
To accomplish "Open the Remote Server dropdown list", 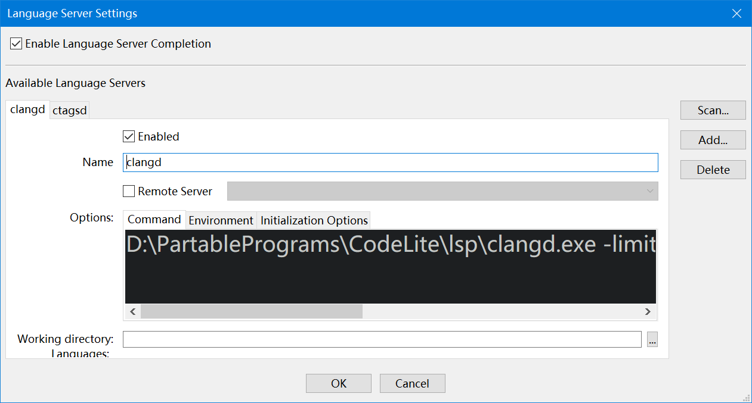I will coord(442,191).
